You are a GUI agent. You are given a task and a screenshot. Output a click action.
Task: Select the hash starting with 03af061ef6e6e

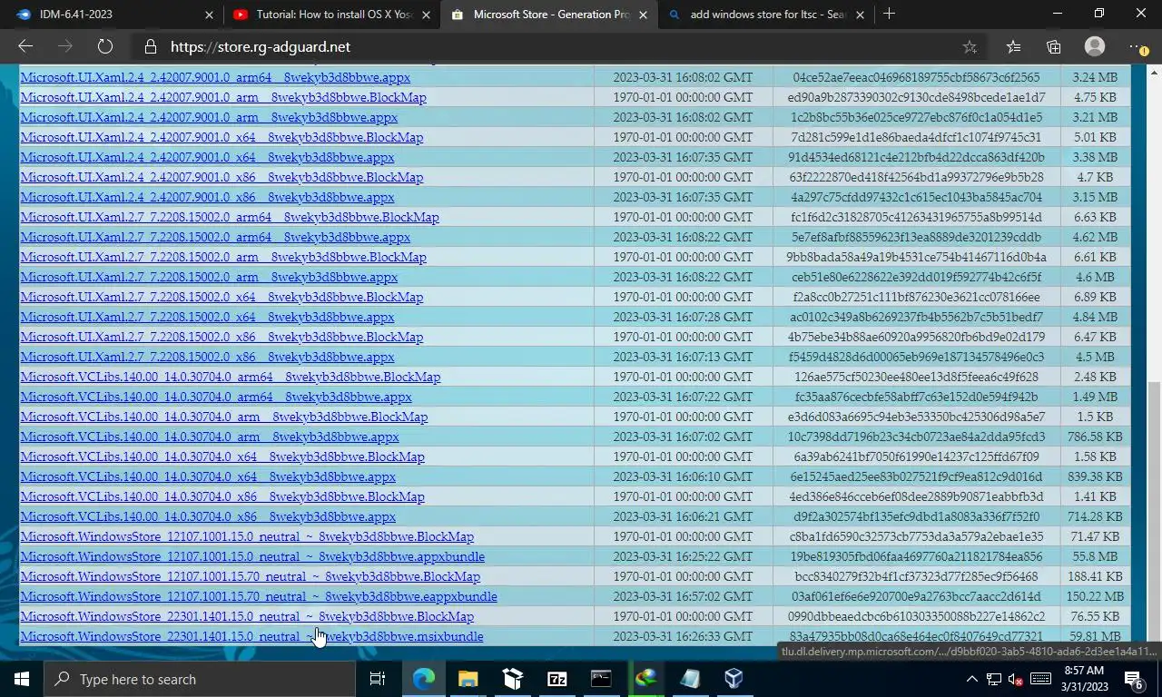pos(916,596)
